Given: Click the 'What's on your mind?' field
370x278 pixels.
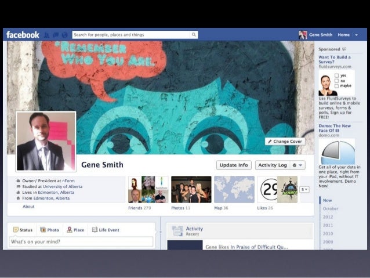Looking at the screenshot, I should tap(81, 241).
